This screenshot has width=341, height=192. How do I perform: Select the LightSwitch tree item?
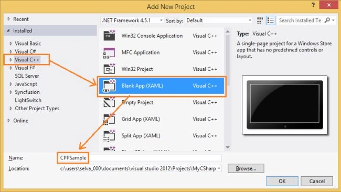28,100
